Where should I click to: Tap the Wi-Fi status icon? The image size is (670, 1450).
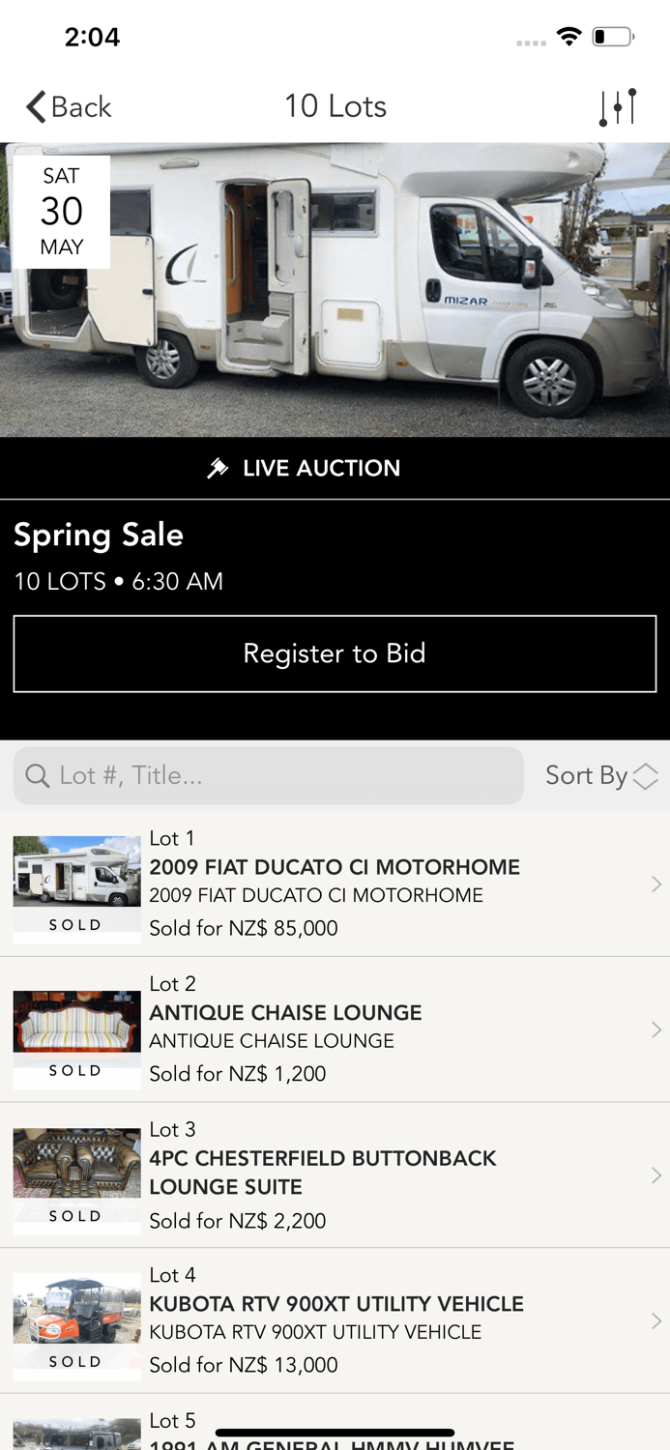pyautogui.click(x=568, y=35)
